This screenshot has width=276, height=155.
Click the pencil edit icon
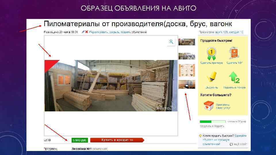[x=83, y=32]
